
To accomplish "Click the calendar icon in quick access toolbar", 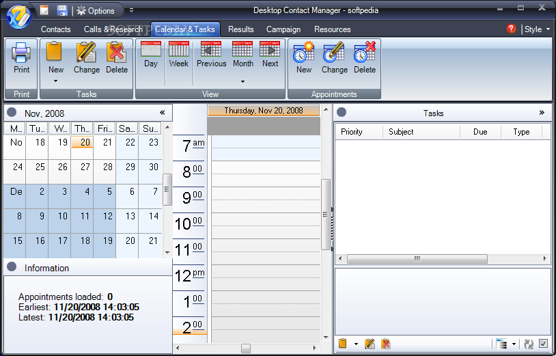I will [44, 10].
